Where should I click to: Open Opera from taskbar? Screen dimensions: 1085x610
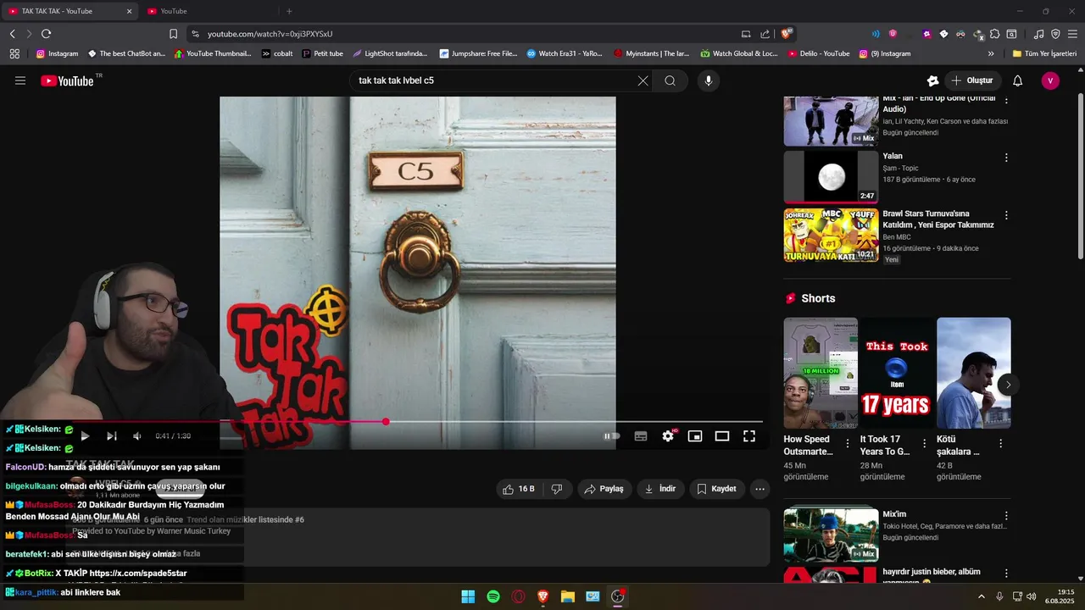coord(518,596)
